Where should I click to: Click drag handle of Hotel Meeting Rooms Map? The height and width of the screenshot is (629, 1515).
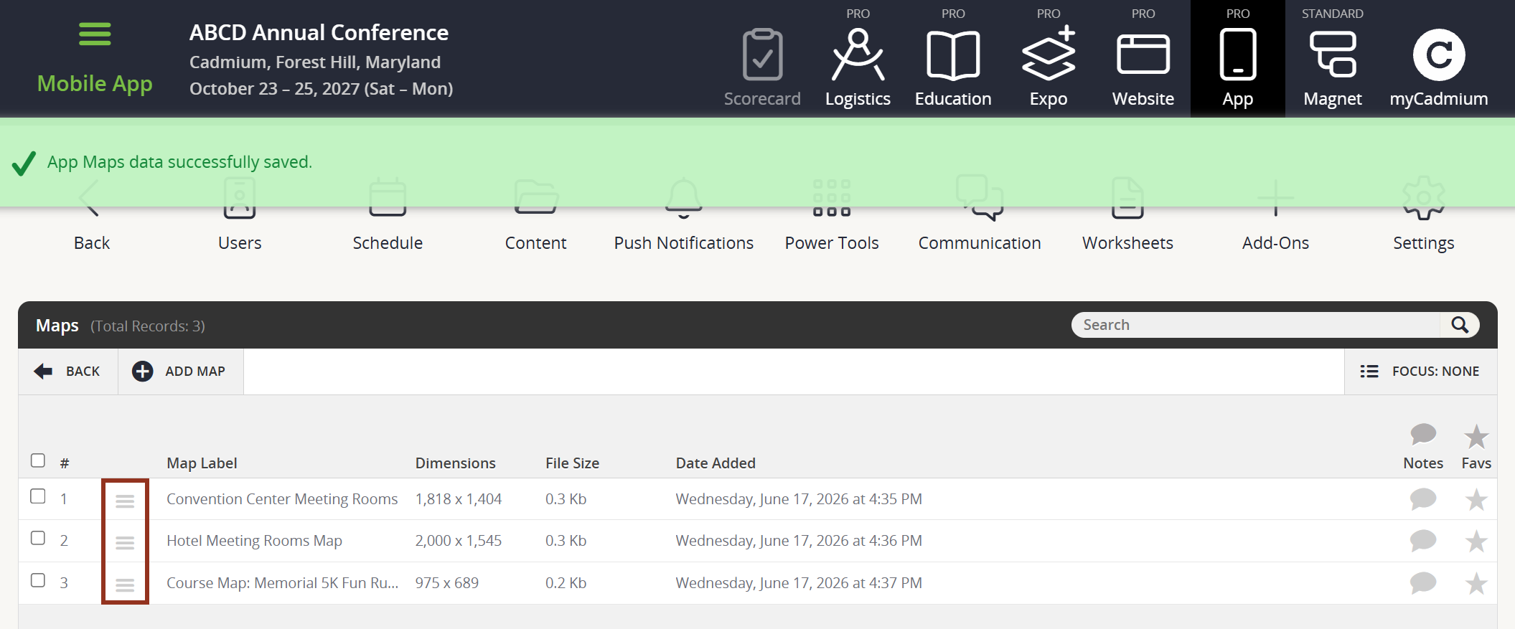[125, 543]
